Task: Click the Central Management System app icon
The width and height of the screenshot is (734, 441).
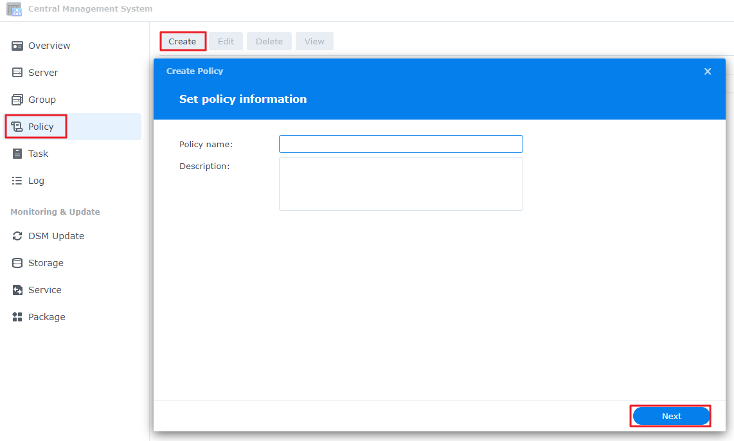Action: click(13, 9)
